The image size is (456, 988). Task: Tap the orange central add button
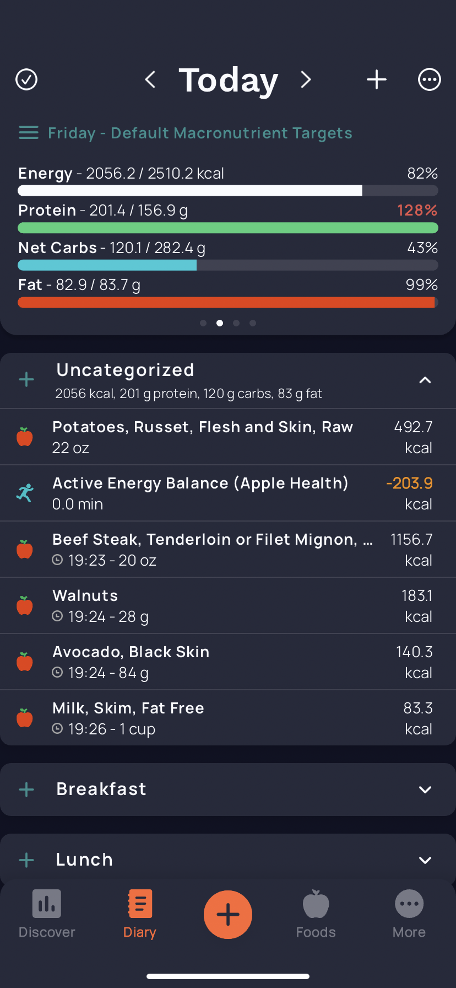(228, 915)
